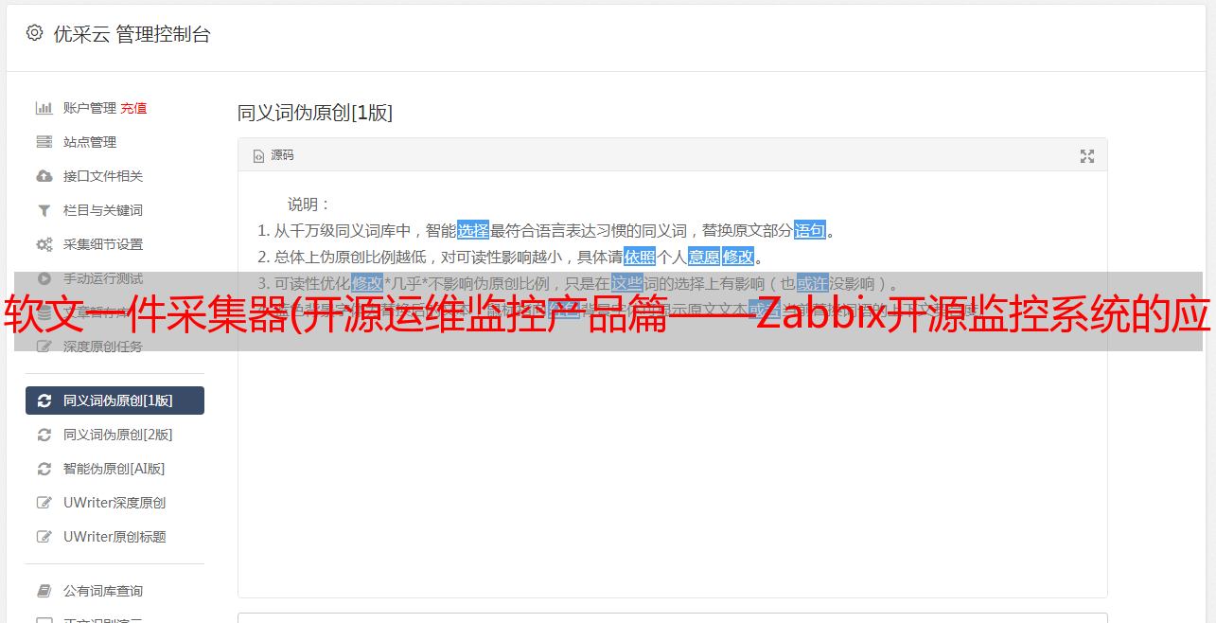
Task: Click the highlighted word 选择
Action: click(473, 230)
